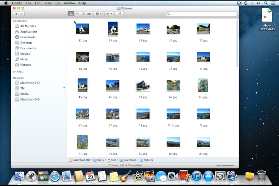Image resolution: width=279 pixels, height=186 pixels.
Task: Open System Preferences from the Dock
Action: click(x=220, y=176)
